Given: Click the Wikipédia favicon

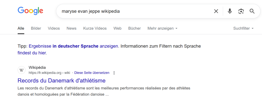Looking at the screenshot, I should coord(21,70).
